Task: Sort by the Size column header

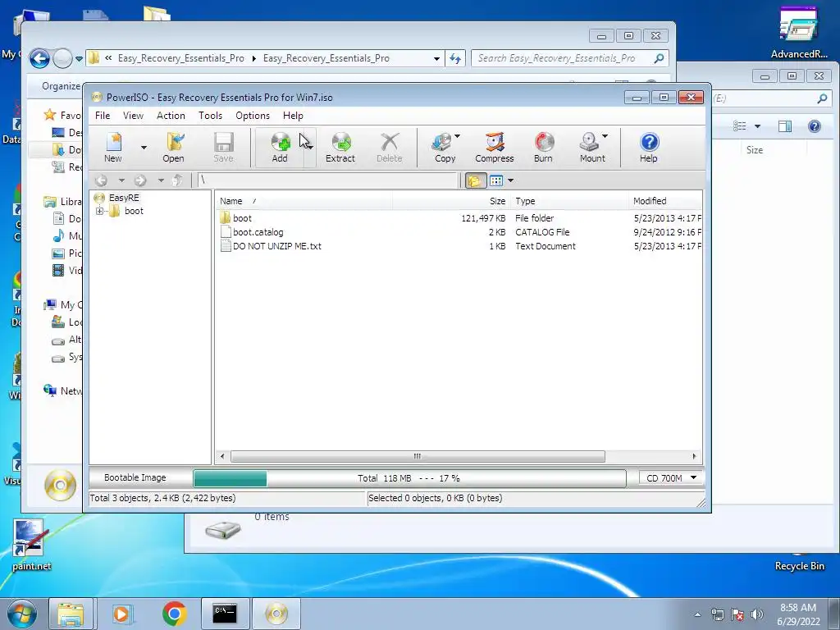Action: (x=451, y=201)
